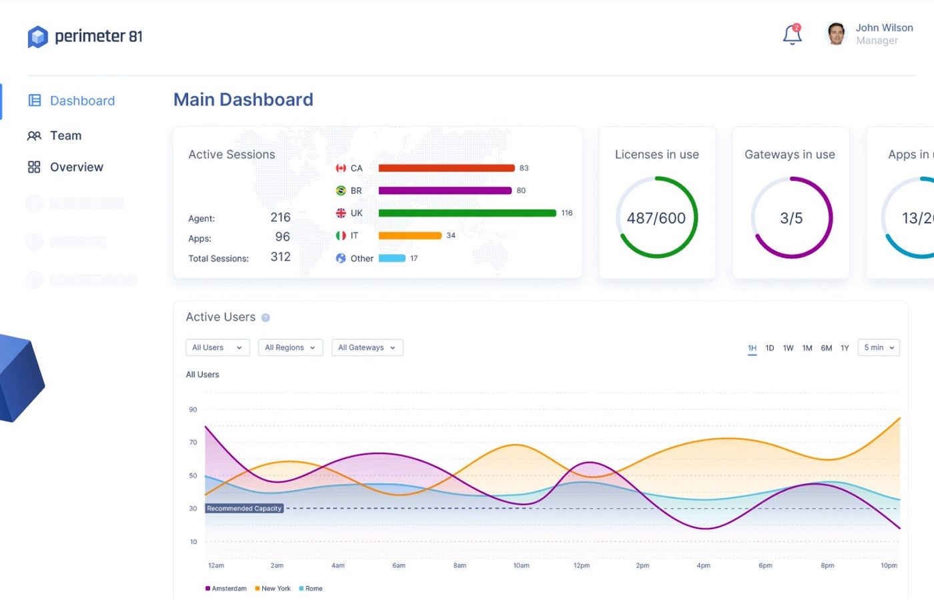Click the New York legend swatch
The width and height of the screenshot is (934, 600).
click(258, 589)
